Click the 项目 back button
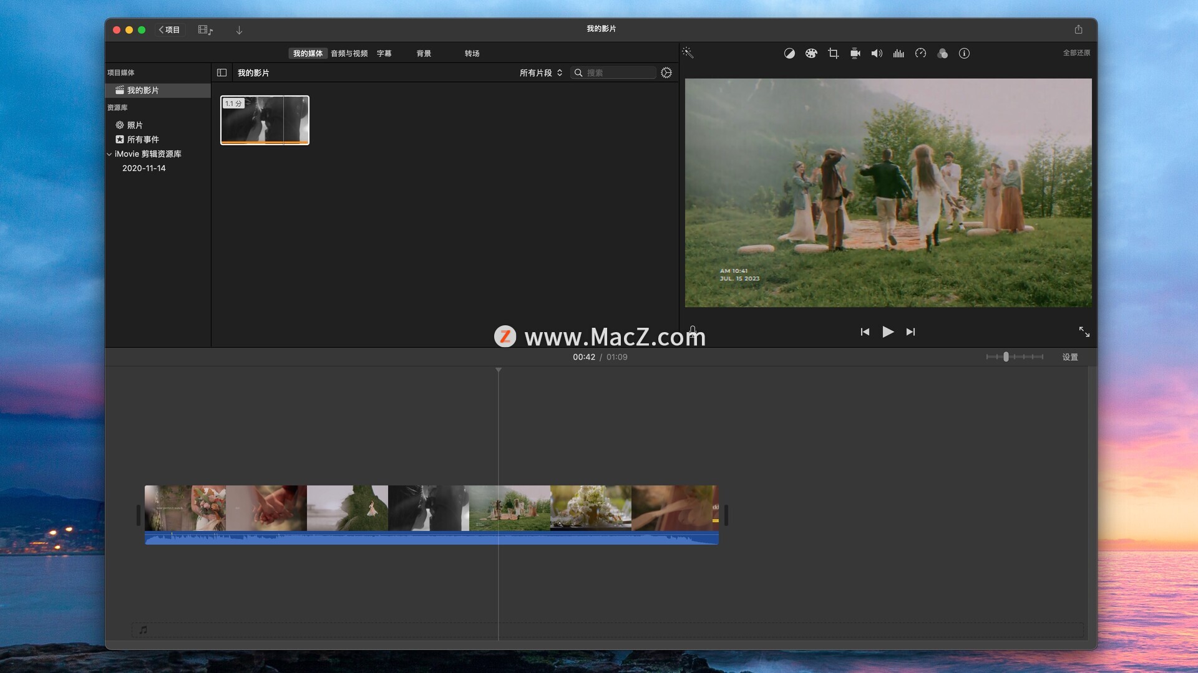This screenshot has width=1198, height=673. point(169,30)
